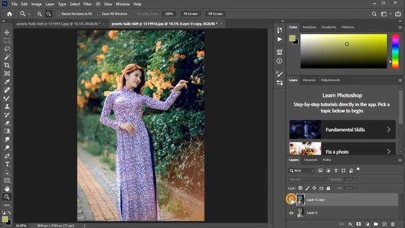Click the Share icon at the top right
Image resolution: width=405 pixels, height=228 pixels.
click(x=398, y=14)
